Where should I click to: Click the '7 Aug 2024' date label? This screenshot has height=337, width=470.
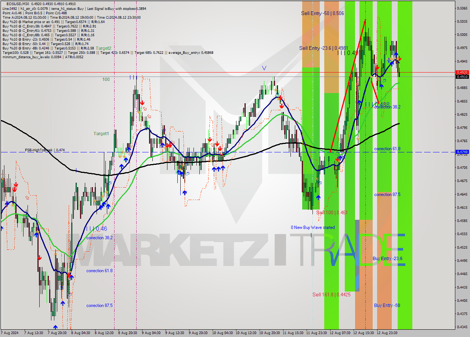10,333
